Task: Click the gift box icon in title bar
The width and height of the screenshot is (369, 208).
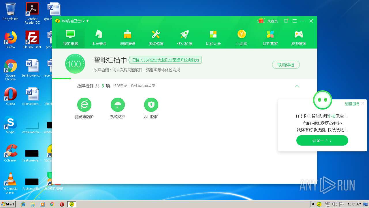Action: [261, 21]
